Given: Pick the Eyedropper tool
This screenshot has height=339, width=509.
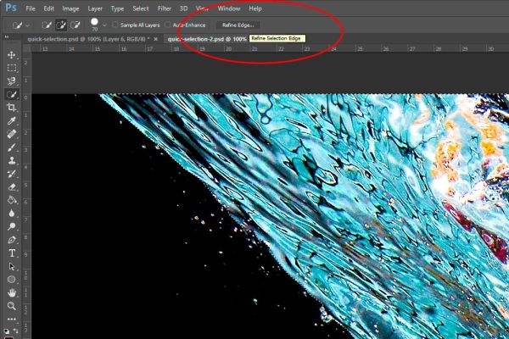Looking at the screenshot, I should coord(12,120).
